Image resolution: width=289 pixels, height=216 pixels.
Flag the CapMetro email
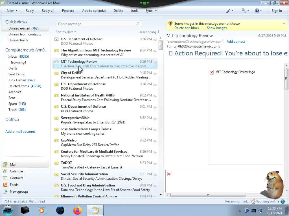click(x=155, y=141)
